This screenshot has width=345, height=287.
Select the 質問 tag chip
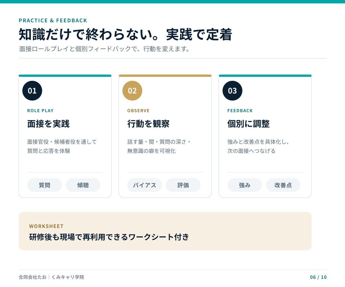[44, 185]
